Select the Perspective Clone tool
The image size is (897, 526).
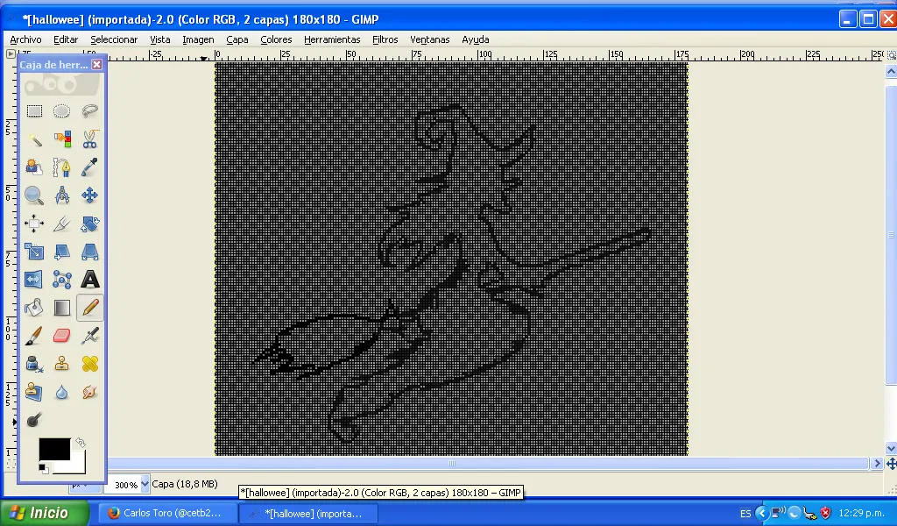[34, 392]
